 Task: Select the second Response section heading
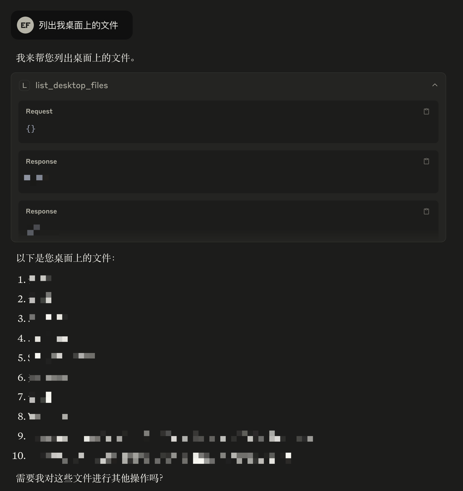pos(41,211)
